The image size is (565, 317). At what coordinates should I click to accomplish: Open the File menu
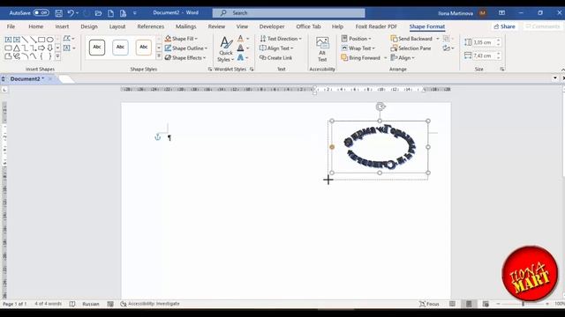pos(11,26)
